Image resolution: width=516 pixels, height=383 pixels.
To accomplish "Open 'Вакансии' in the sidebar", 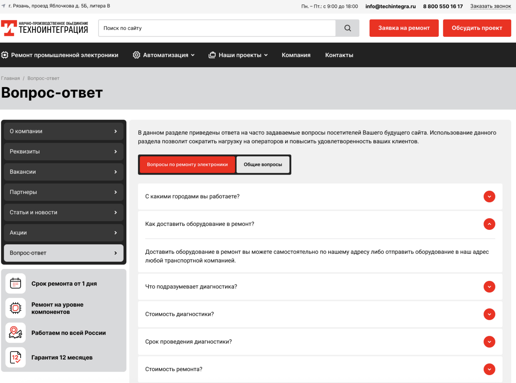I will [64, 172].
